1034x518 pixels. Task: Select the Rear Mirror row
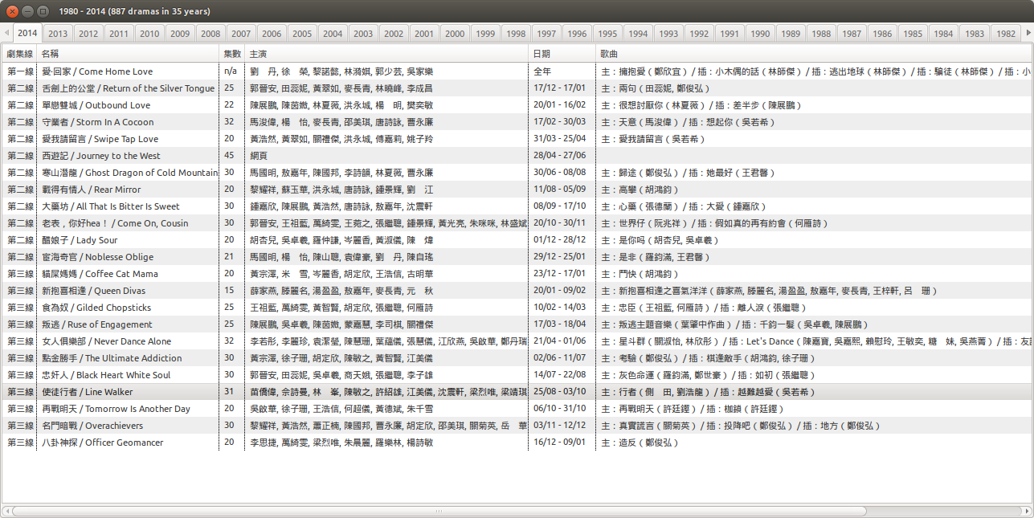[x=517, y=190]
